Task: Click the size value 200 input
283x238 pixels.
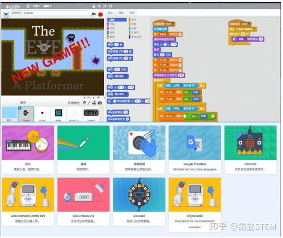Action: pyautogui.click(x=181, y=75)
